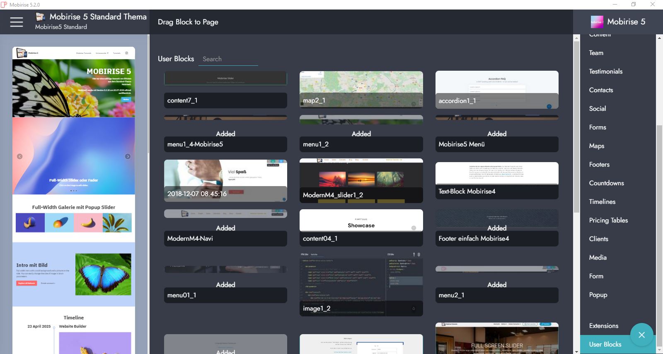Pick the accordion1_1 user block
Screen dimensions: 663x354
[496, 89]
